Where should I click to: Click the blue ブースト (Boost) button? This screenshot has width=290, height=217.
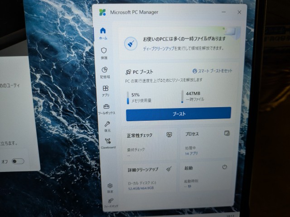179,114
